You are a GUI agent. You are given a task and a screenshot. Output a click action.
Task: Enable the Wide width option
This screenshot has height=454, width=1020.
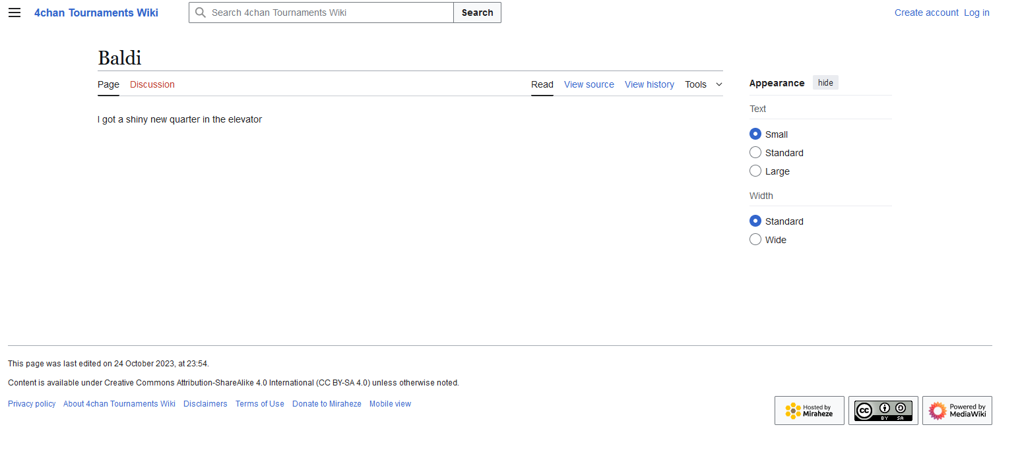[755, 239]
